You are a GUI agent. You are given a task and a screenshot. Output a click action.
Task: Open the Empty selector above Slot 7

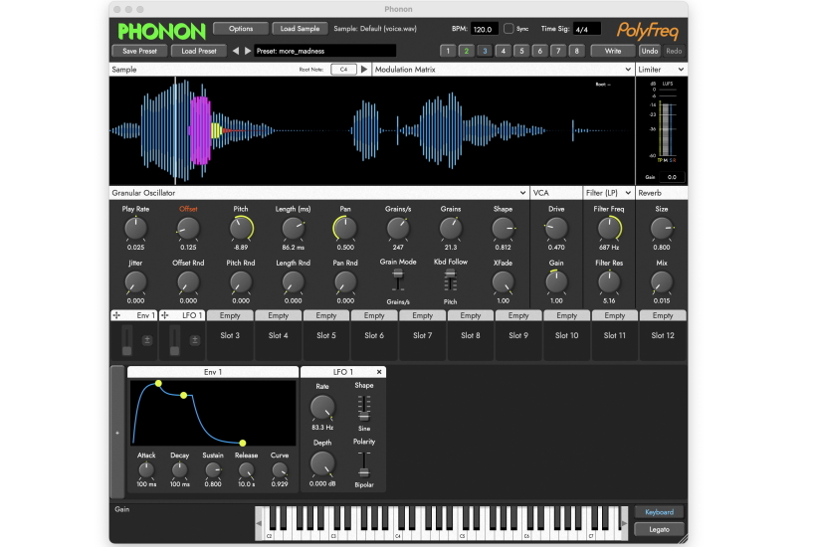[423, 315]
